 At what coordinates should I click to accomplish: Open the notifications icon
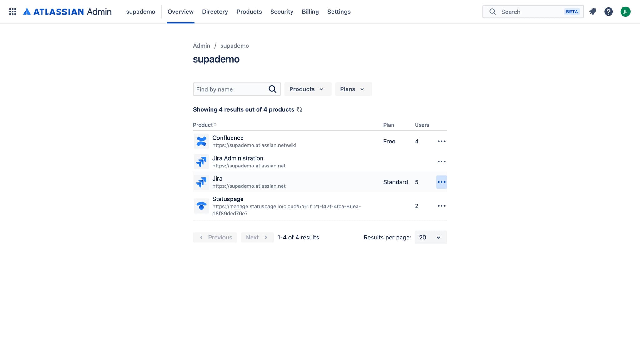coord(592,12)
